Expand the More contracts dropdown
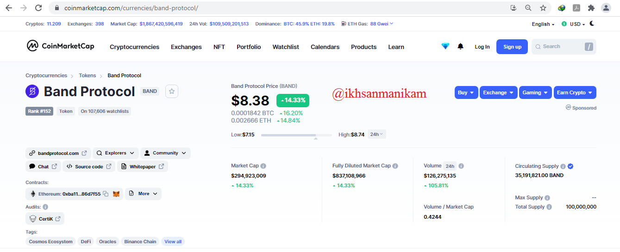The image size is (620, 252). pyautogui.click(x=143, y=194)
